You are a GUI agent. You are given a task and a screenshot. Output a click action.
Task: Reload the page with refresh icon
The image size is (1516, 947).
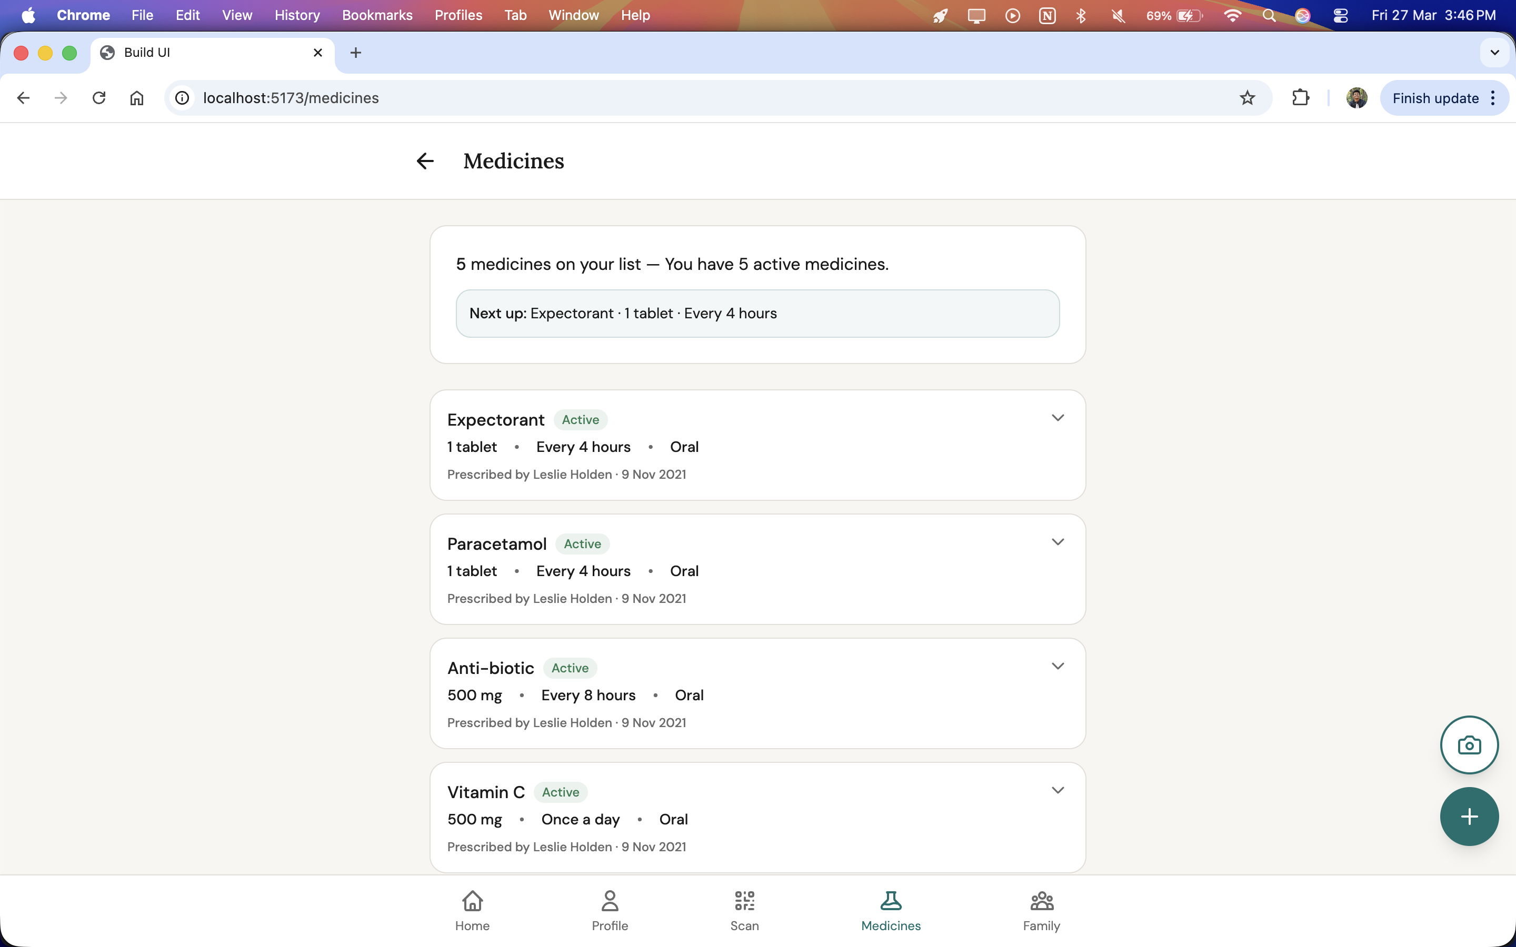point(99,98)
